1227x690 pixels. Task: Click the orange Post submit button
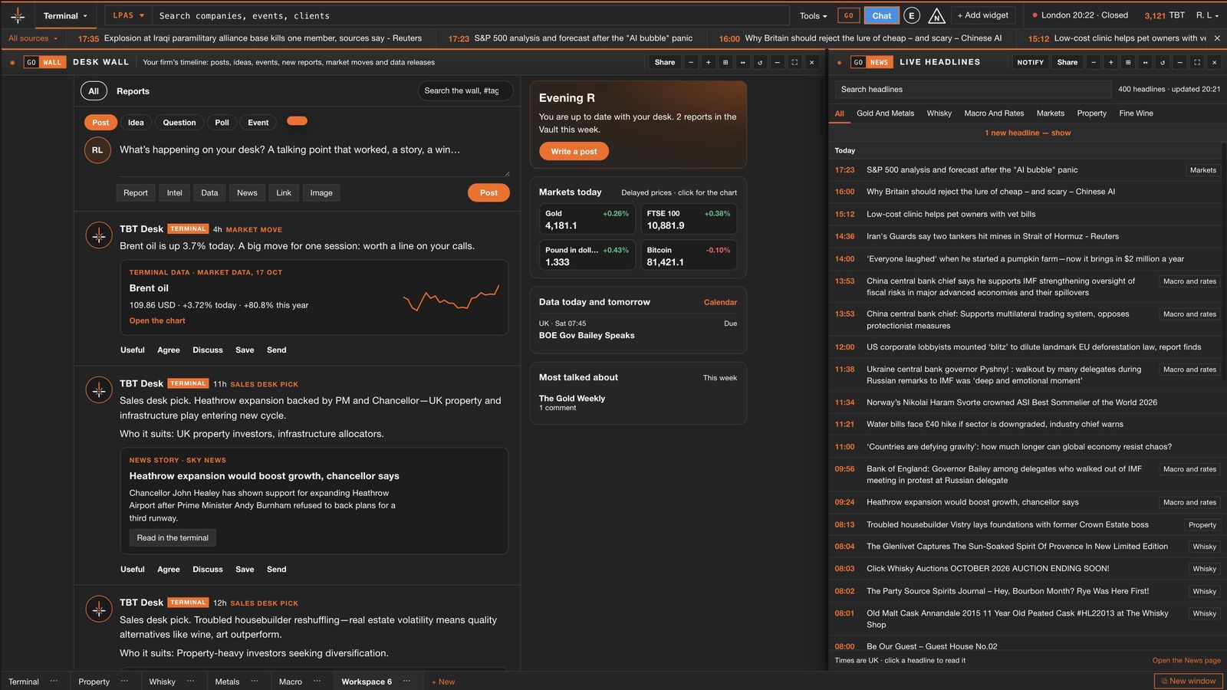click(x=488, y=192)
